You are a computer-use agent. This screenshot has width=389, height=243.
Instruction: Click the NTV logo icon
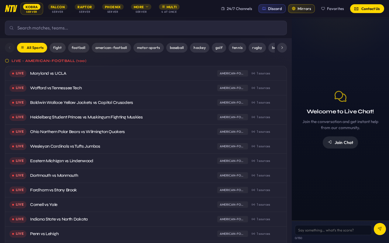pos(11,9)
